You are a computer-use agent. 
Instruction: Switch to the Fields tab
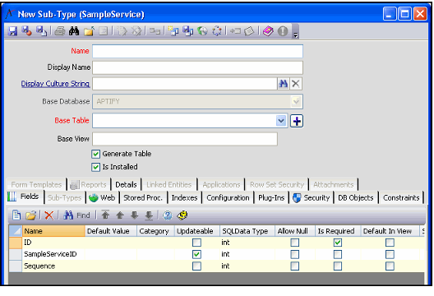pyautogui.click(x=25, y=197)
